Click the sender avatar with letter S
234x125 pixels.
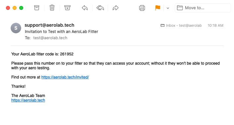[x=16, y=28]
